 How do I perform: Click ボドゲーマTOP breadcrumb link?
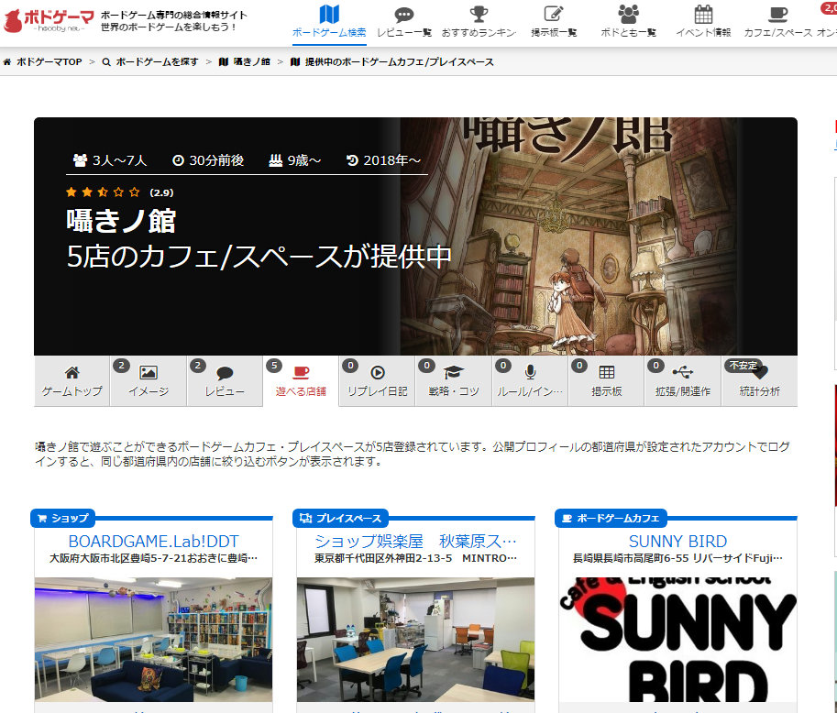click(50, 62)
